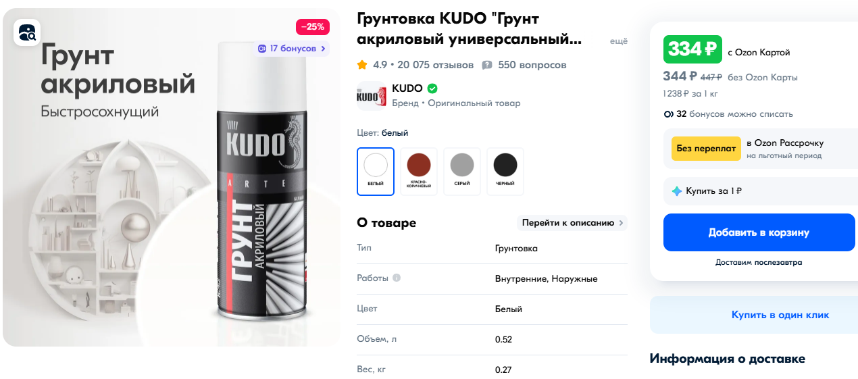
Task: Click the bonus coin icon near 17 бонусов
Action: pyautogui.click(x=262, y=49)
